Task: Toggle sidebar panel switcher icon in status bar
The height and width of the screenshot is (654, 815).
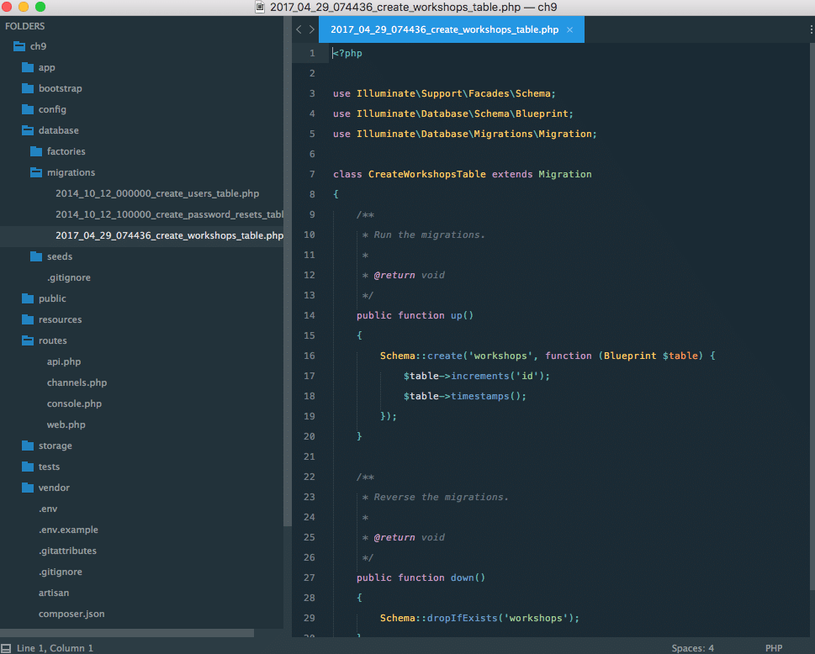Action: tap(6, 648)
